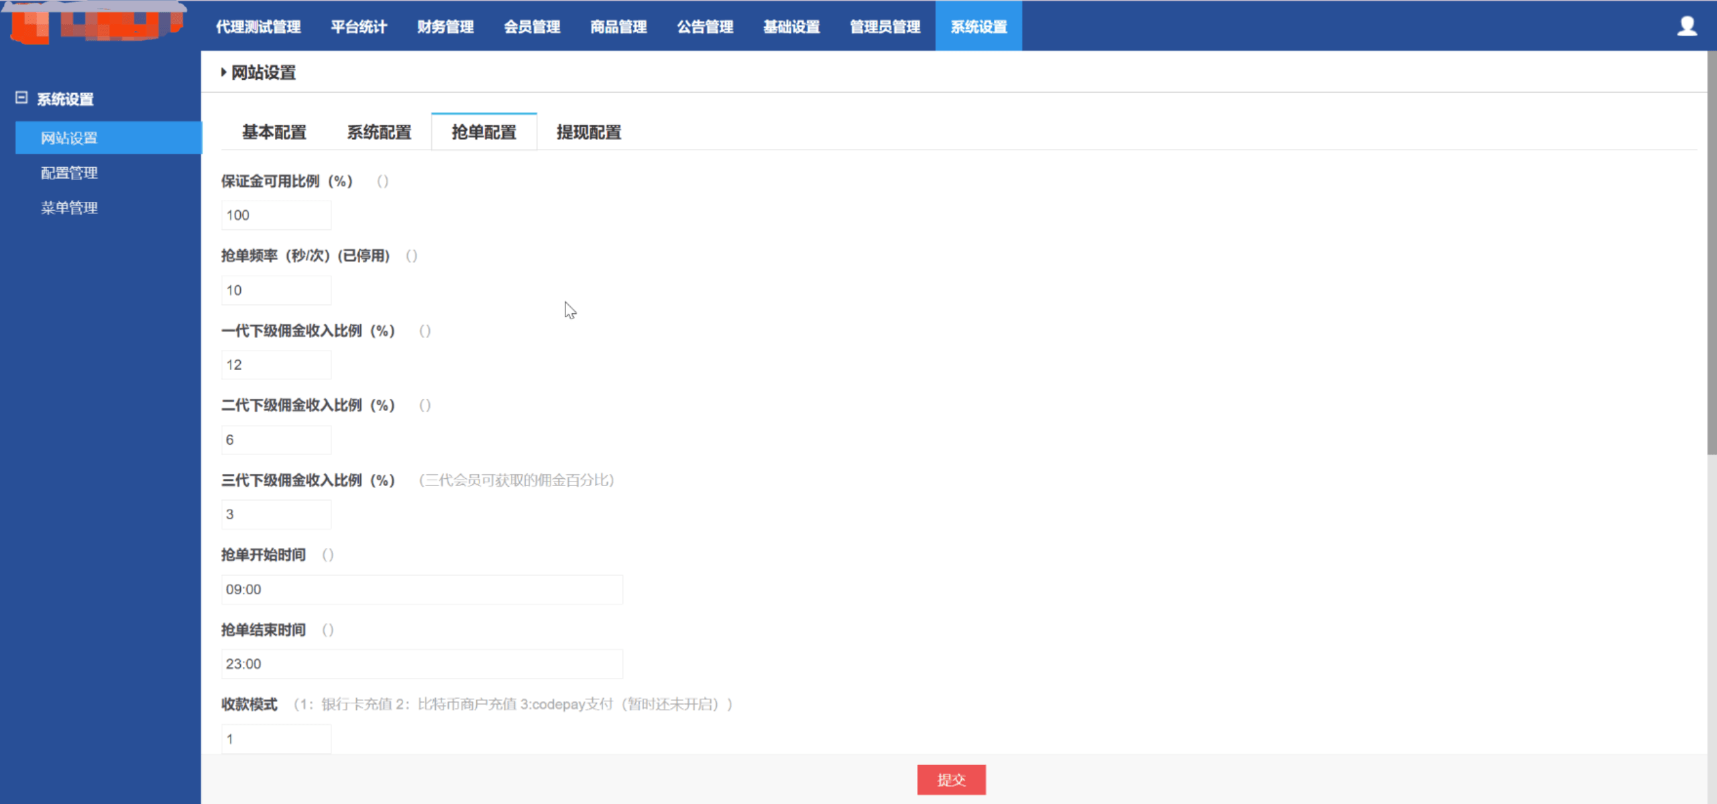Click the 收款模式 input field
Viewport: 1717px width, 804px height.
click(276, 739)
